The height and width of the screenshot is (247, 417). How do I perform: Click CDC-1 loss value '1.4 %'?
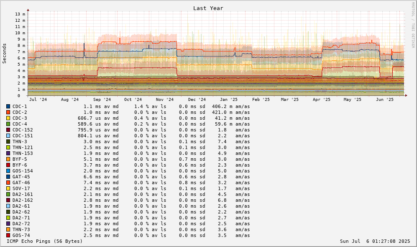pos(142,106)
